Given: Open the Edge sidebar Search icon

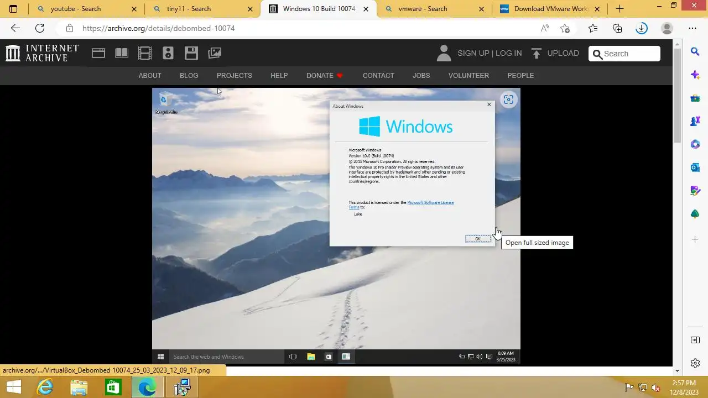Looking at the screenshot, I should point(695,51).
